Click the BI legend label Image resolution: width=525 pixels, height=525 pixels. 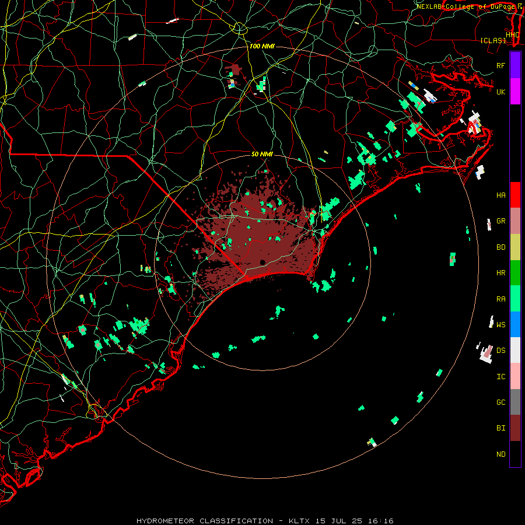coord(501,428)
